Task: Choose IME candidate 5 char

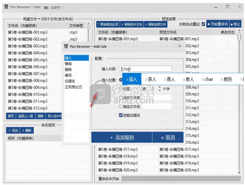Action: coord(208,79)
